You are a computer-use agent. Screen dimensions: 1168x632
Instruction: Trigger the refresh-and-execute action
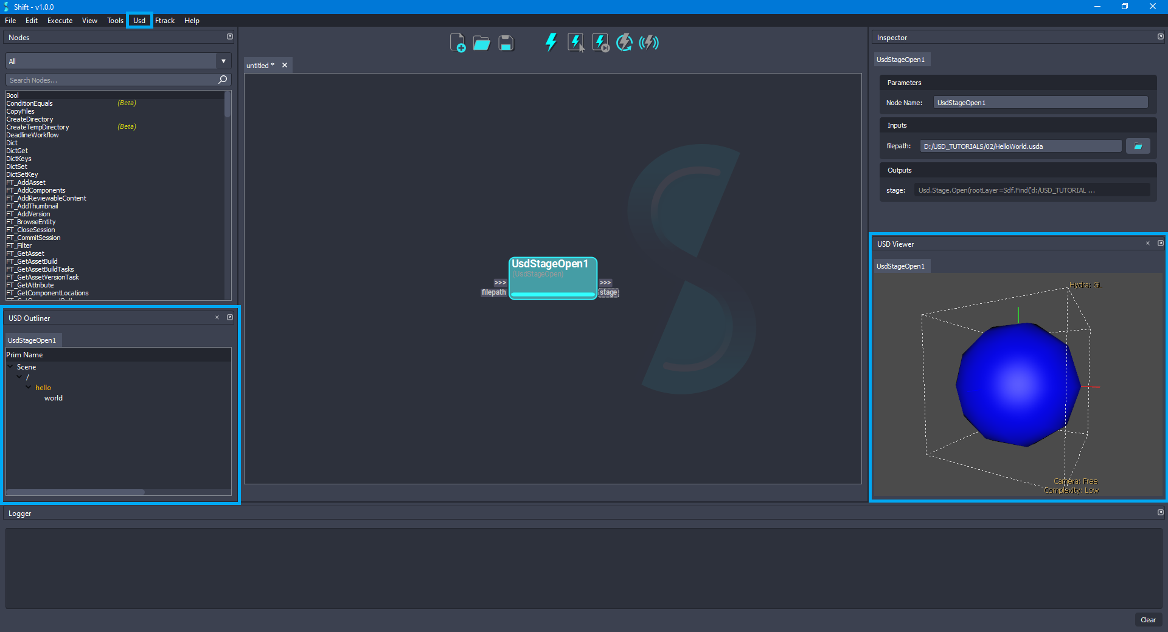[x=624, y=43]
